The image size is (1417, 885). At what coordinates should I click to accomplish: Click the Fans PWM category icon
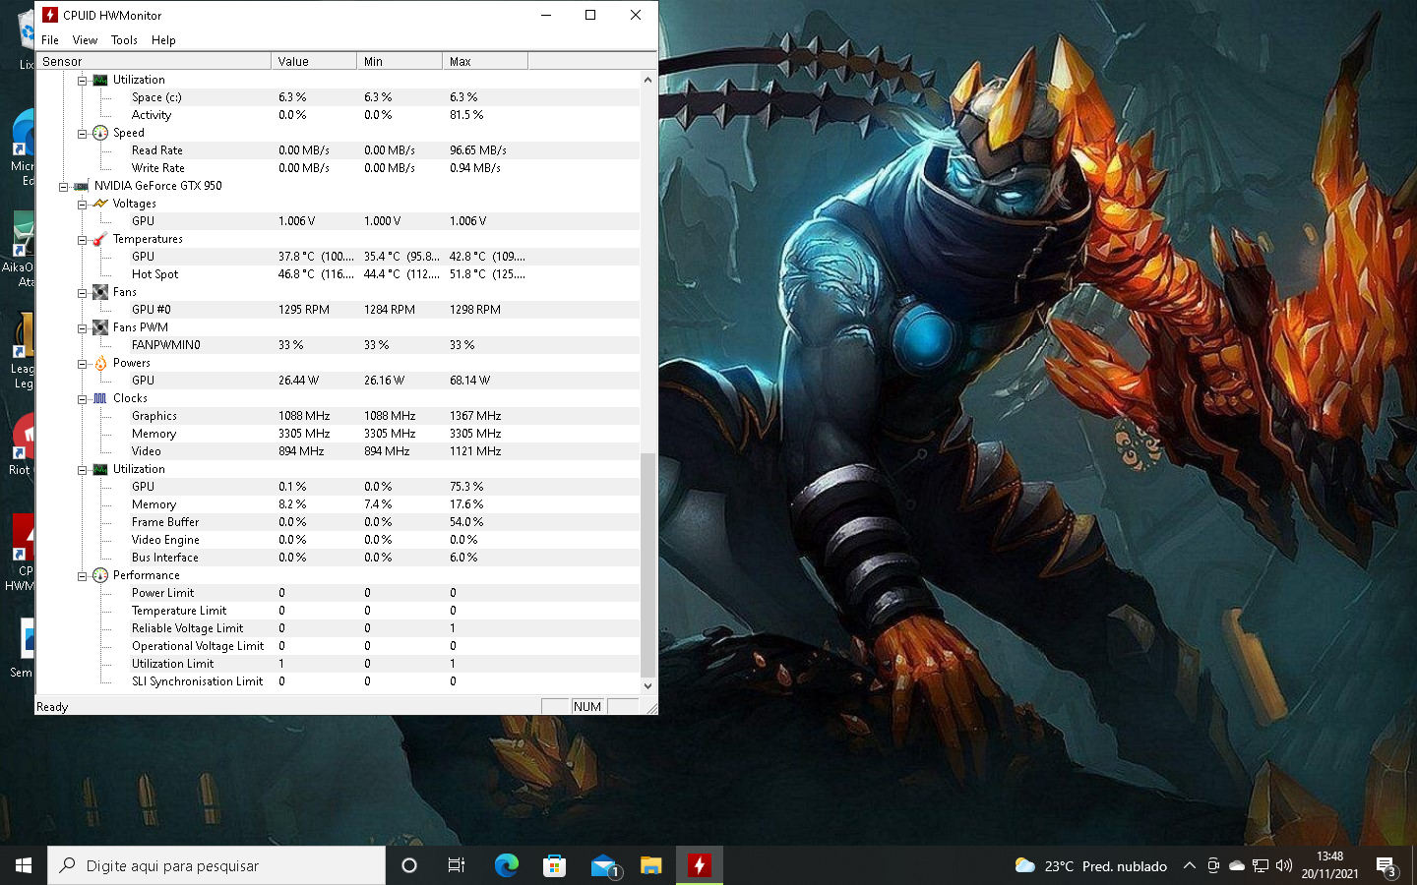100,327
